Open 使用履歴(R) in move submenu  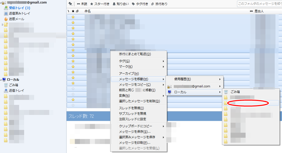click(x=194, y=79)
